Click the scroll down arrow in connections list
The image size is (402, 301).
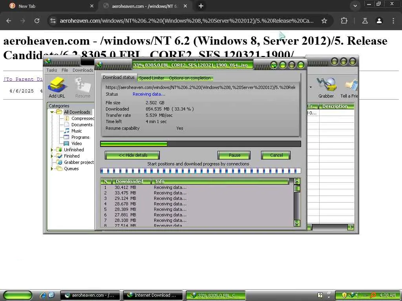pos(297,223)
